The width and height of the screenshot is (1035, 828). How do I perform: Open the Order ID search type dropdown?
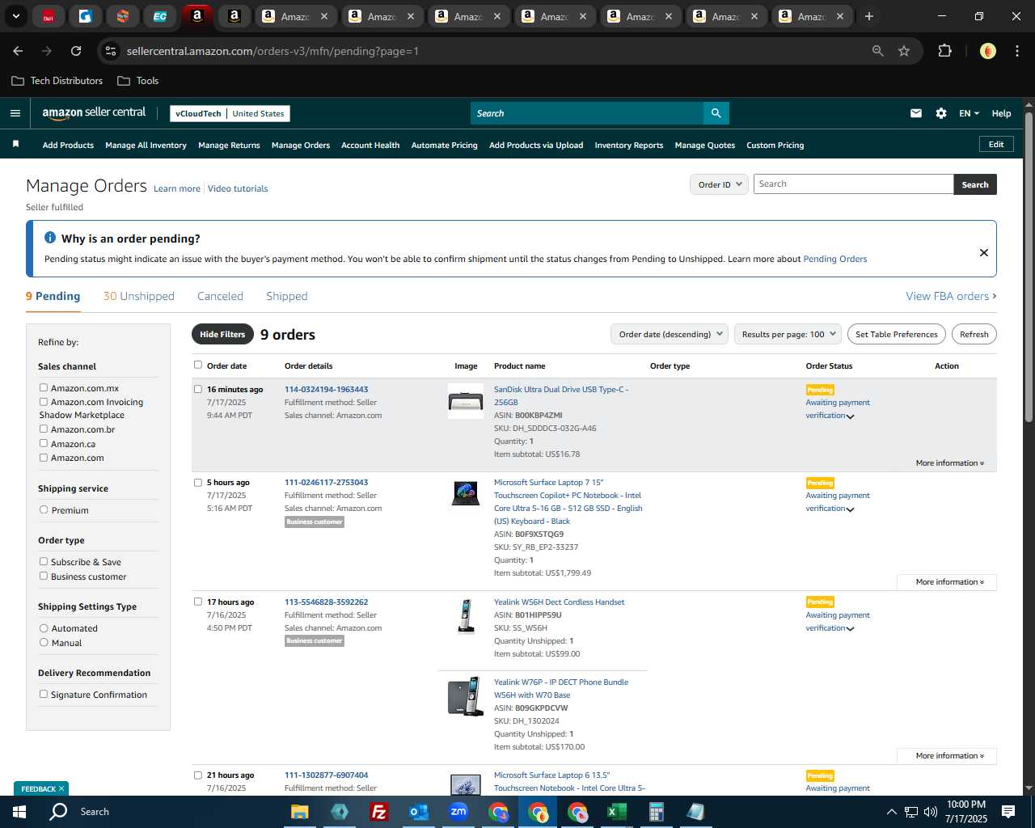(x=719, y=184)
